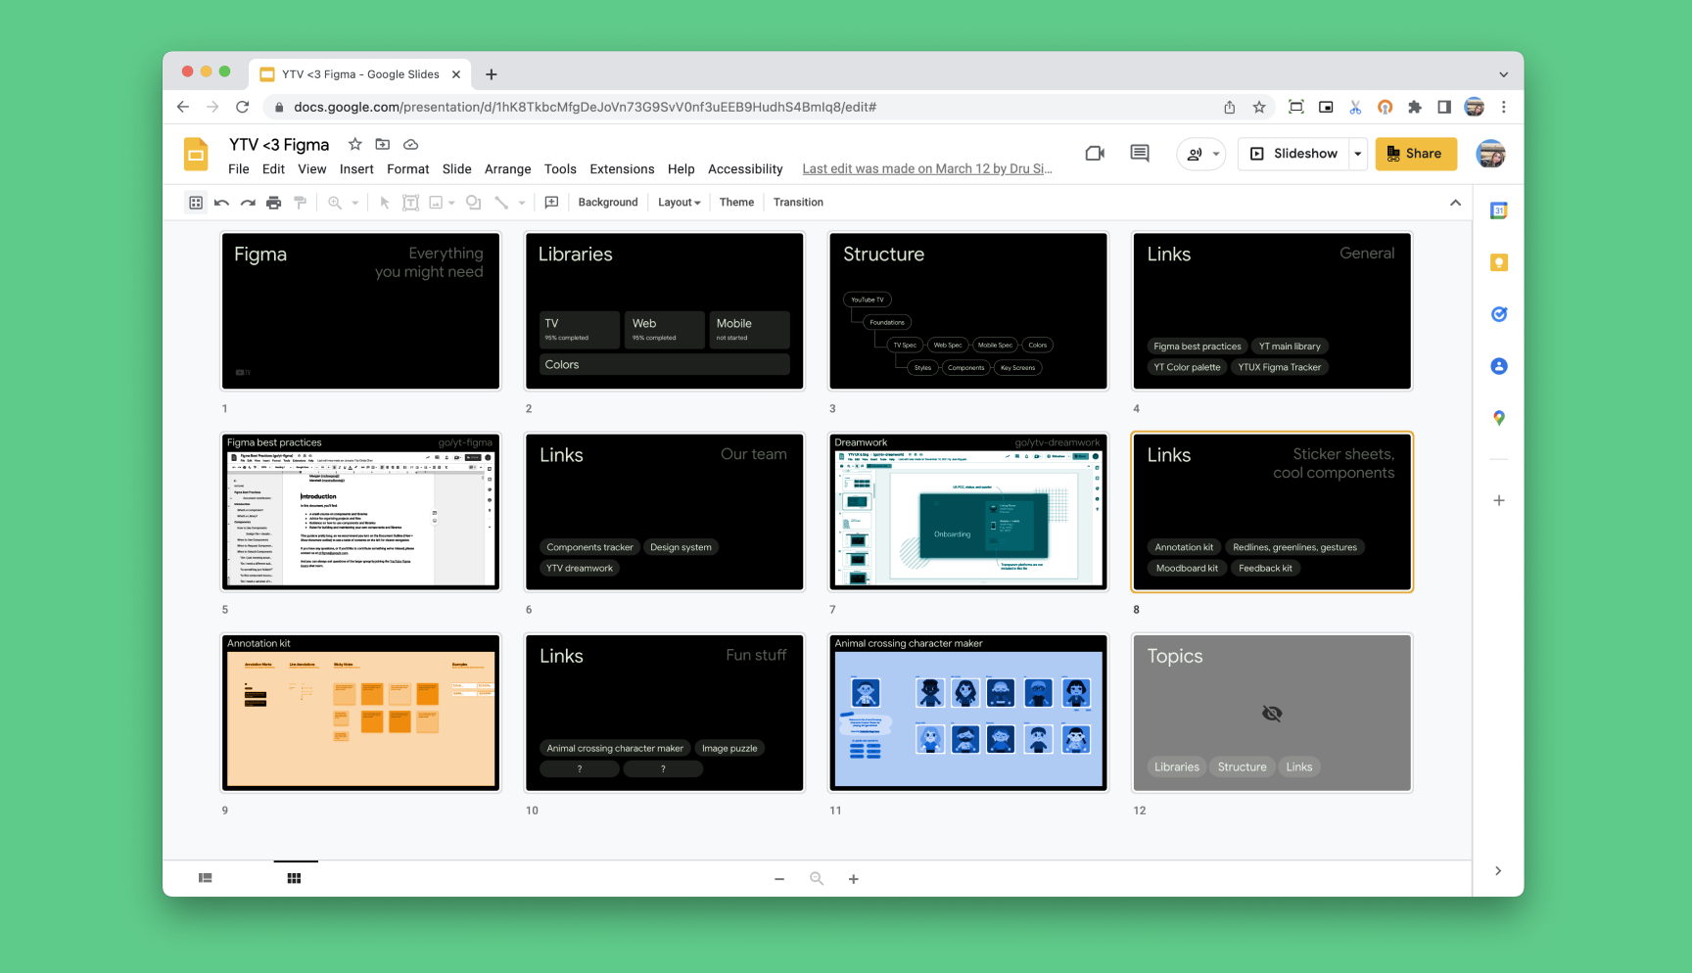Open Chrome Extensions puzzle icon
The width and height of the screenshot is (1692, 973).
pyautogui.click(x=1415, y=108)
